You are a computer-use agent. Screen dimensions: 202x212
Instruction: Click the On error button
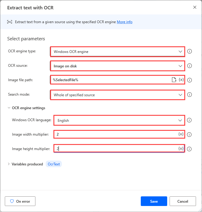click(20, 201)
